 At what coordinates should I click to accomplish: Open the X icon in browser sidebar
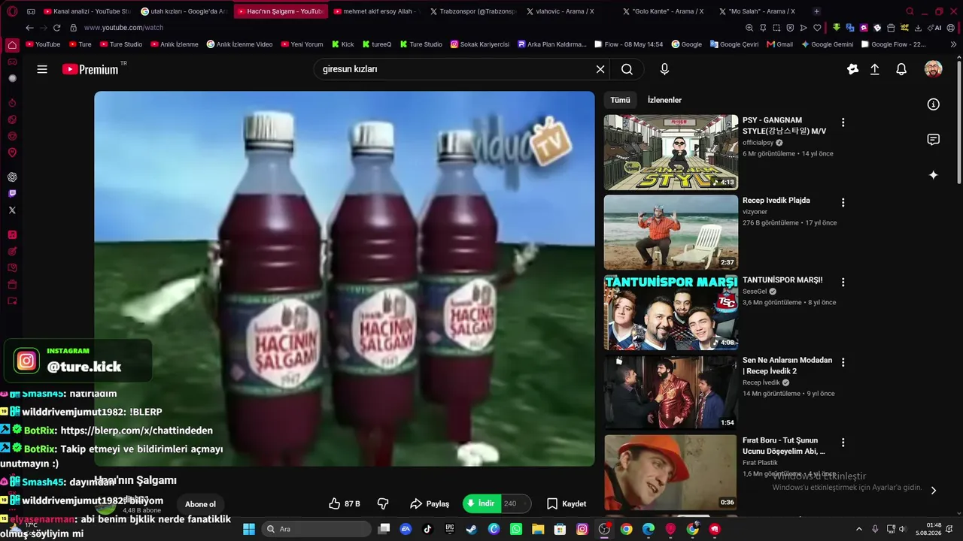pyautogui.click(x=12, y=210)
